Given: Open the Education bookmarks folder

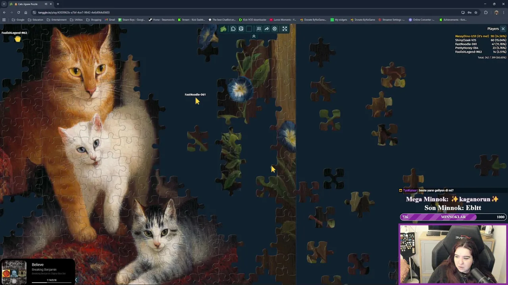Looking at the screenshot, I should click(36, 20).
